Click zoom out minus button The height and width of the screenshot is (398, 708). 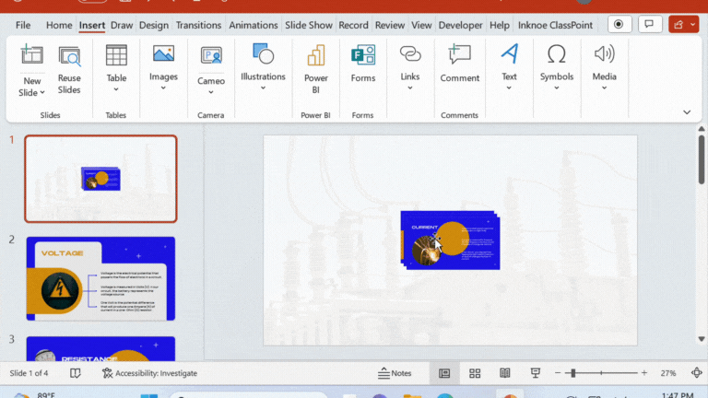(558, 373)
